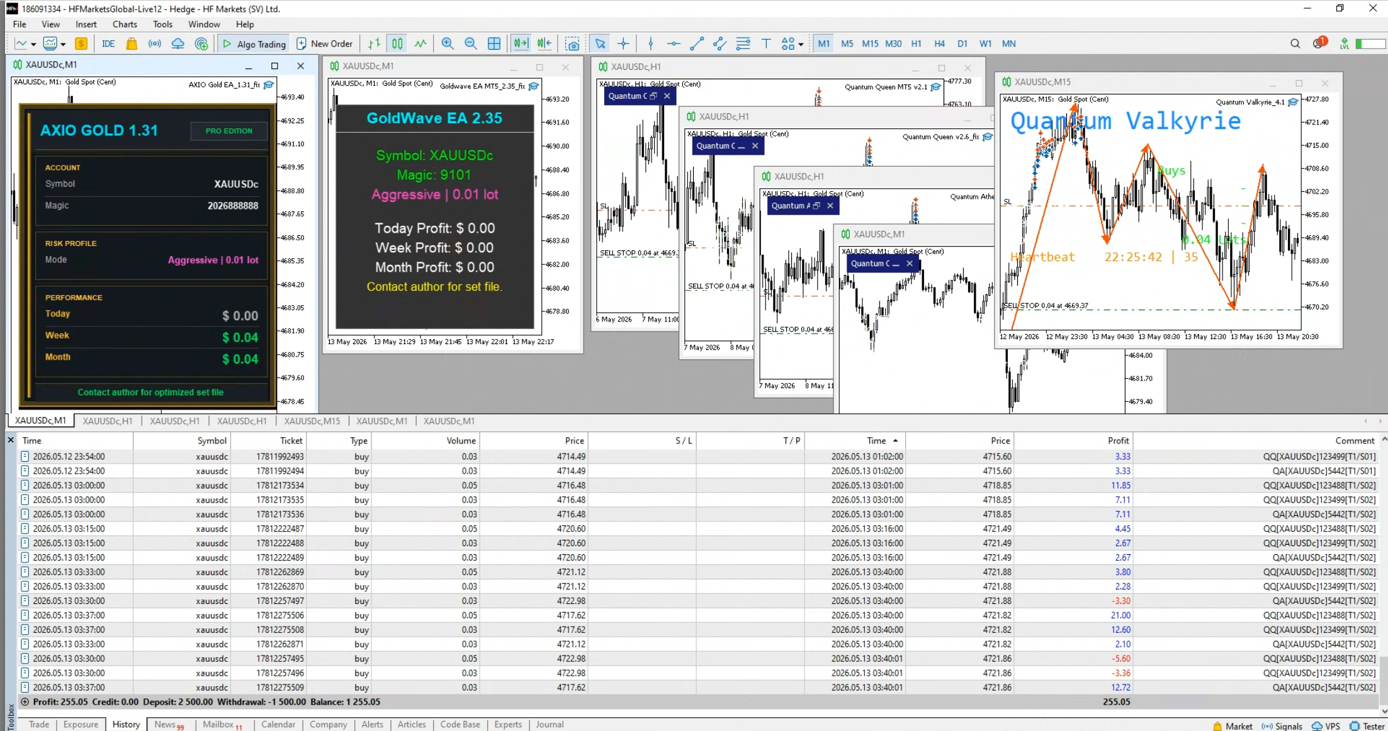Viewport: 1388px width, 731px height.
Task: Open account notifications with red badge
Action: [1319, 43]
